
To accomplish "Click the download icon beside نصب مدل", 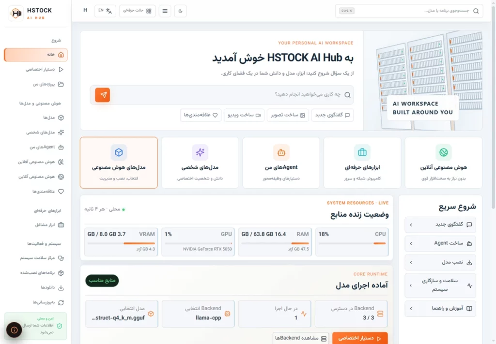I will 469,263.
